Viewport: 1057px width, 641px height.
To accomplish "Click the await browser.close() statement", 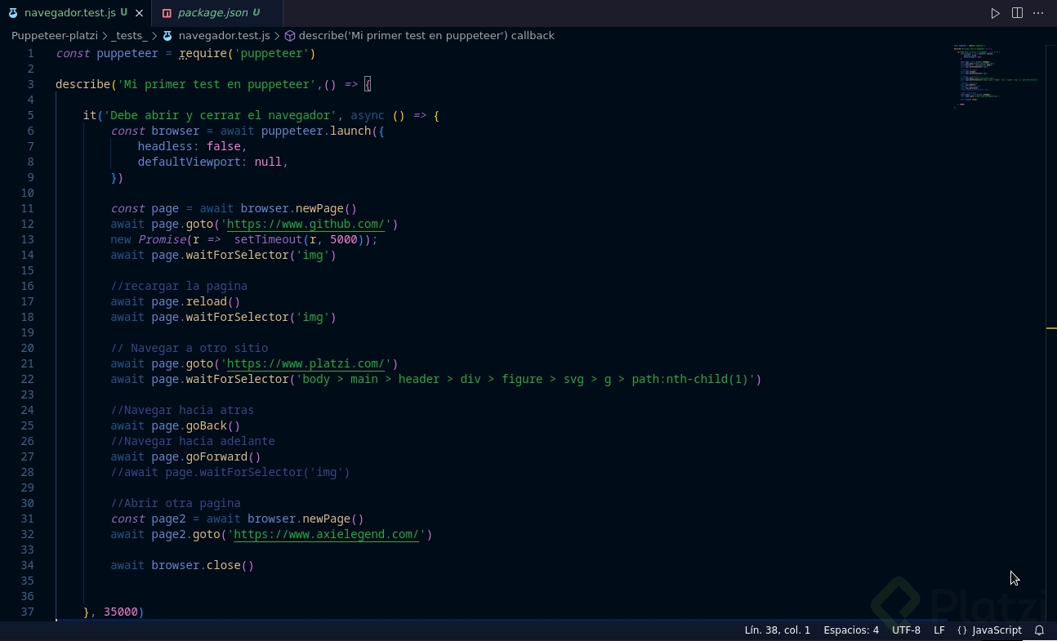I will coord(182,565).
